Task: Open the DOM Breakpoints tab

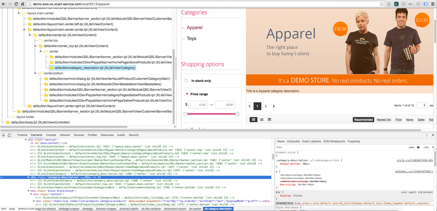Action: pos(334,142)
